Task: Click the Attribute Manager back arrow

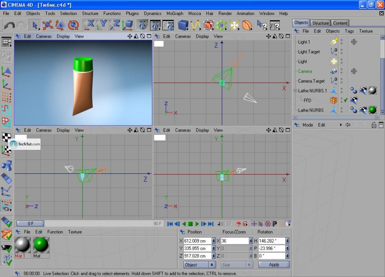Action: tap(348, 125)
